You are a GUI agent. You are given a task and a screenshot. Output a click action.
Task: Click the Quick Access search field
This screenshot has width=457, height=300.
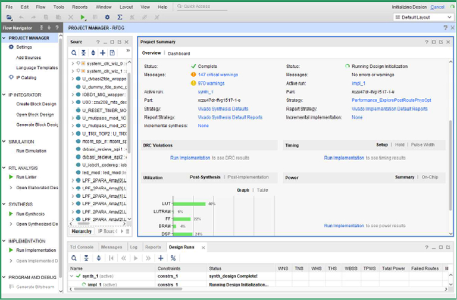tap(202, 7)
